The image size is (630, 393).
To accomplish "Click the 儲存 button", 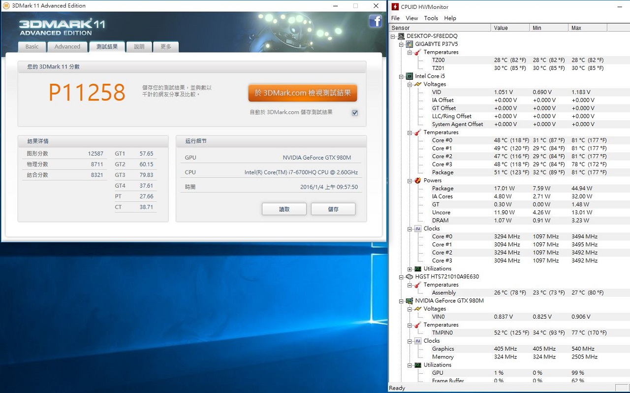I will pos(333,209).
